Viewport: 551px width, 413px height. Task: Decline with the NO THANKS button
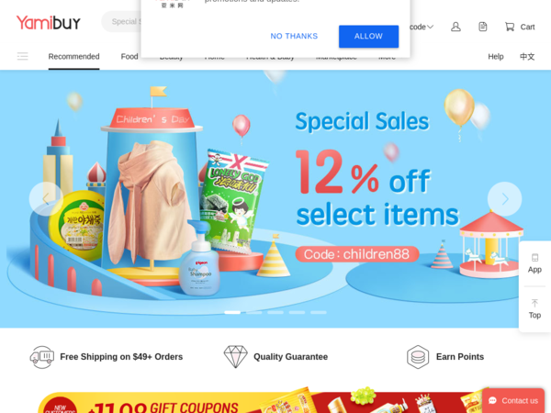[294, 36]
